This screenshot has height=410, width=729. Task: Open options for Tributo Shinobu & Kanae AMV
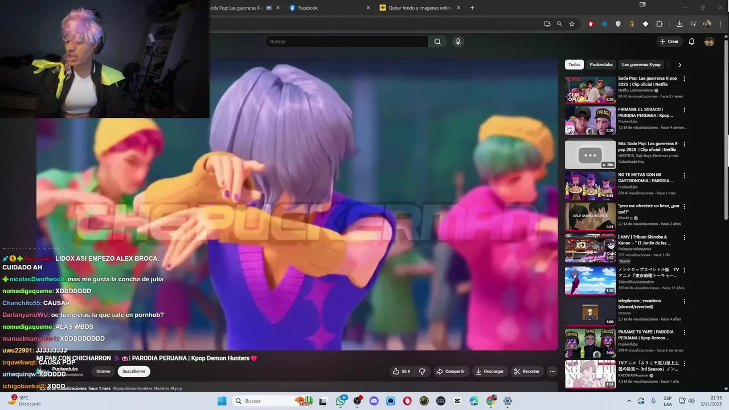685,237
